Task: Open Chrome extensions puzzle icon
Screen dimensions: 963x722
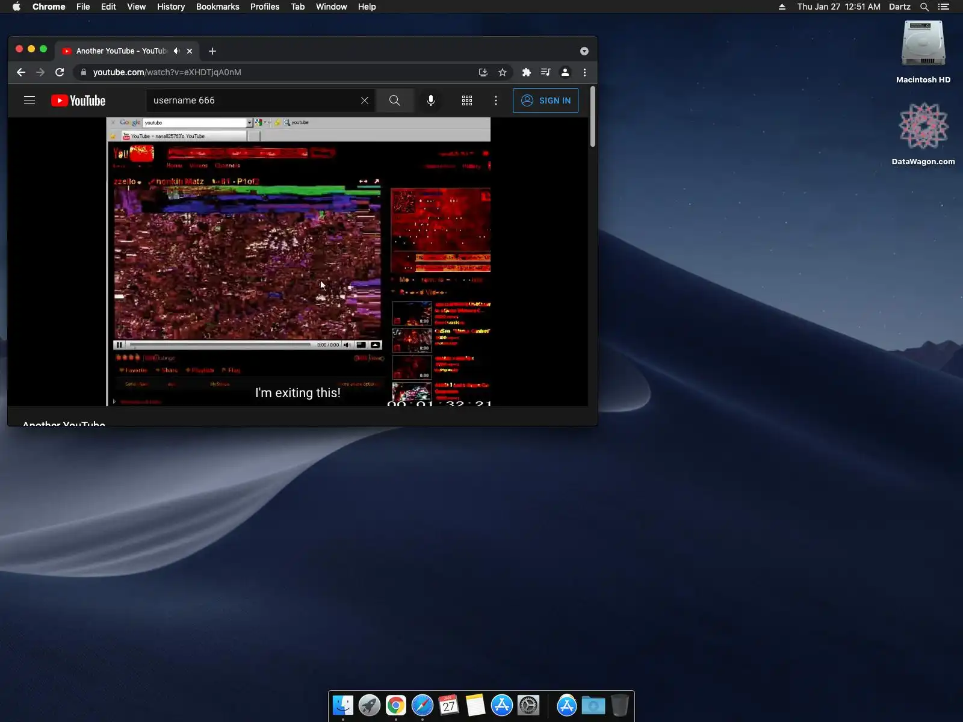Action: pos(527,72)
